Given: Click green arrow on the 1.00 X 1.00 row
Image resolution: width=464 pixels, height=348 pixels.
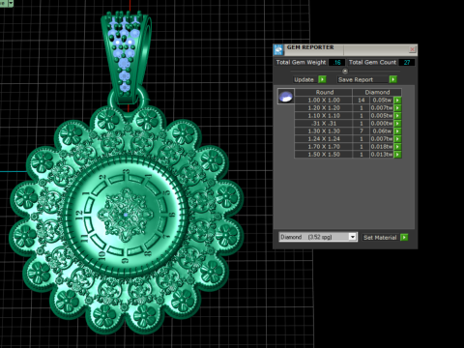Looking at the screenshot, I should pos(397,101).
